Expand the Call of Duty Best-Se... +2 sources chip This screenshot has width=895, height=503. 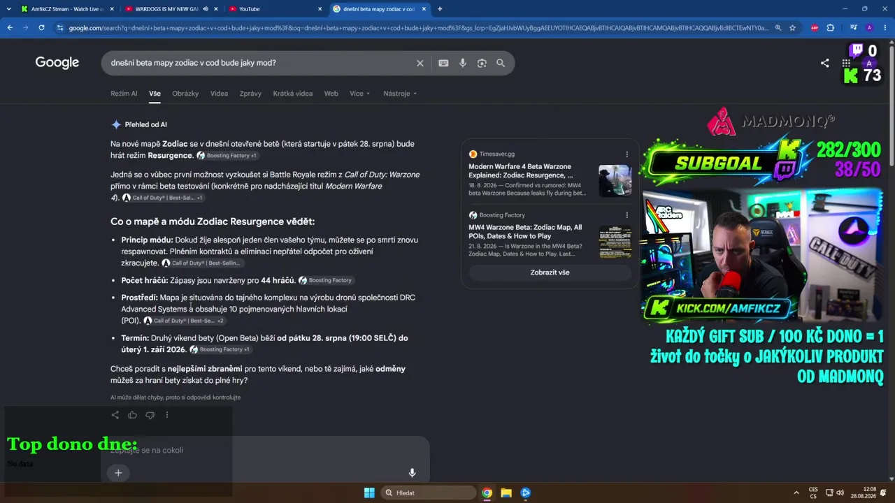(x=184, y=321)
